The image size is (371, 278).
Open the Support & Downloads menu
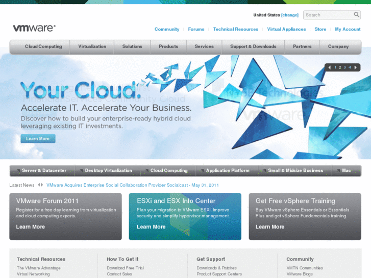253,46
